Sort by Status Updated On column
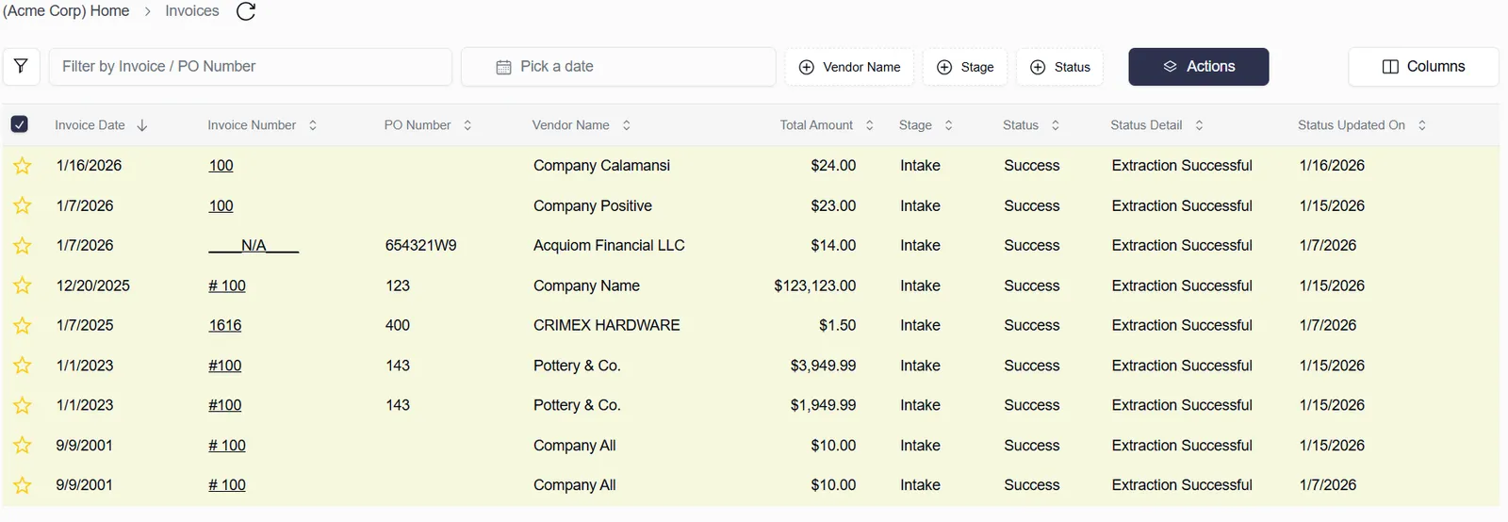Image resolution: width=1508 pixels, height=522 pixels. (x=1362, y=125)
